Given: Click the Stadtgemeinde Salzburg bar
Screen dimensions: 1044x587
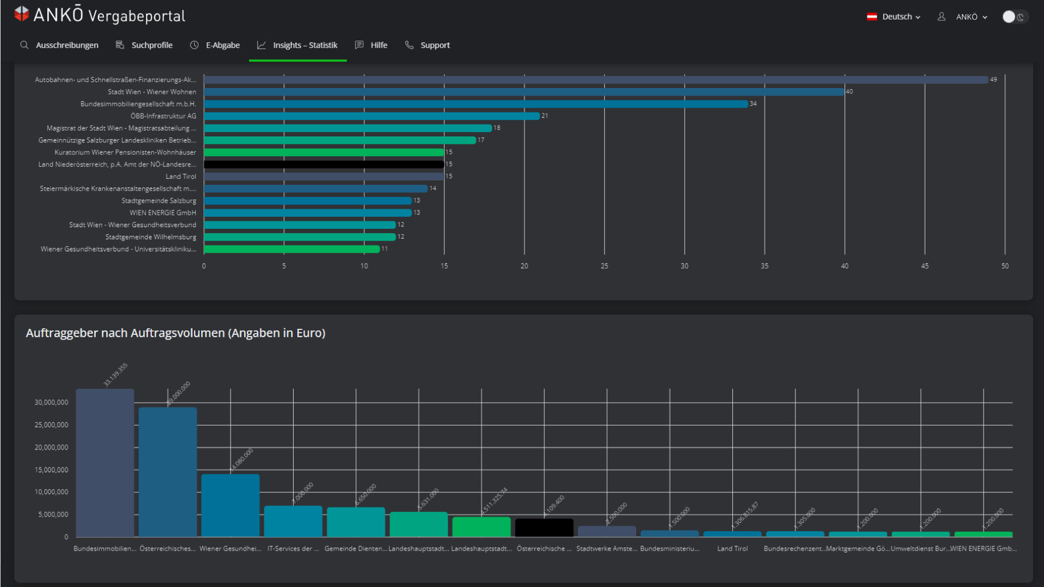Looking at the screenshot, I should (x=308, y=201).
